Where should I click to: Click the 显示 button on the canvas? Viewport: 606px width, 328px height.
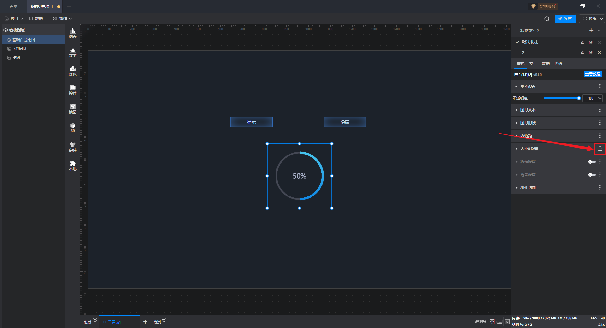(x=251, y=122)
